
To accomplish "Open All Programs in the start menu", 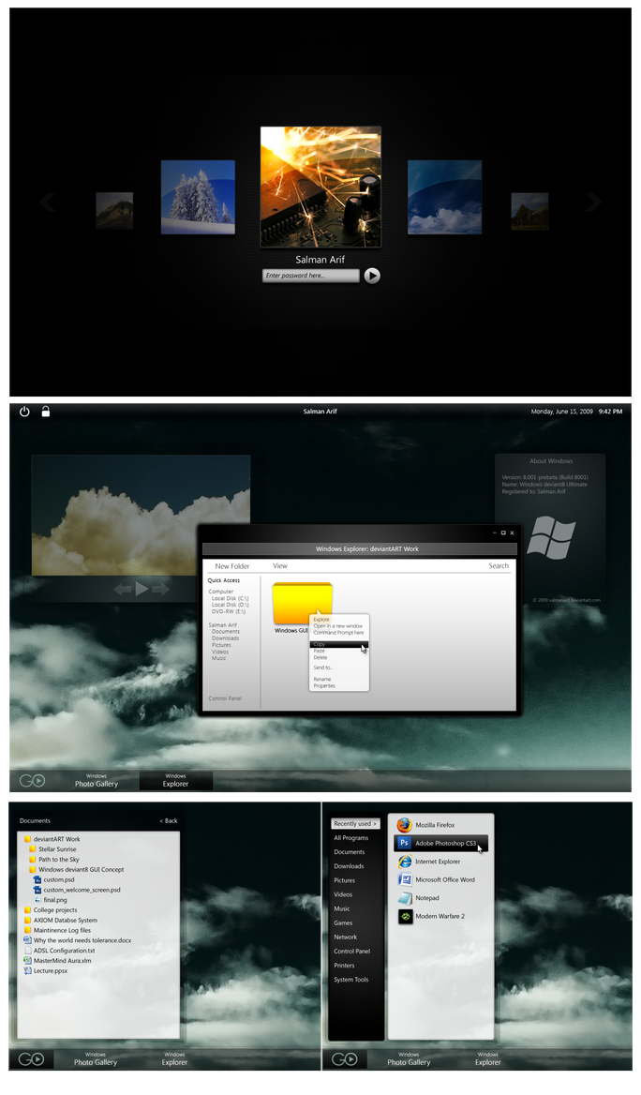I will pyautogui.click(x=351, y=838).
